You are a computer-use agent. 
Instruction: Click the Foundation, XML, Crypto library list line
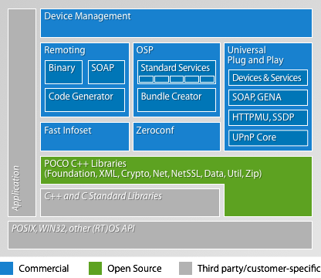(153, 174)
